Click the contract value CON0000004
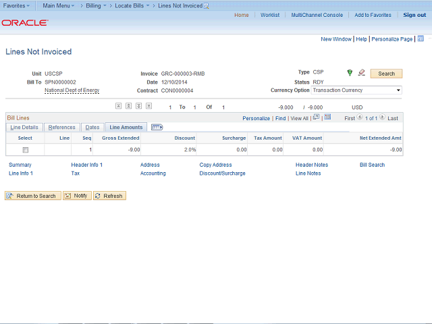This screenshot has width=432, height=324. point(177,90)
